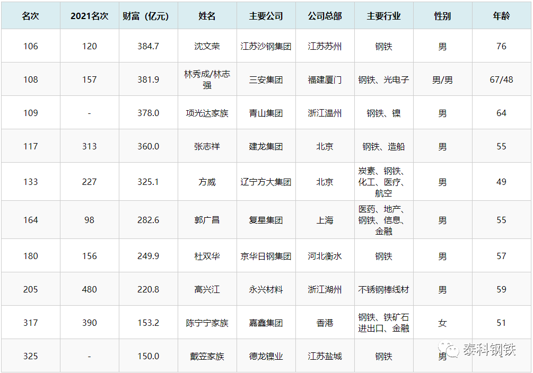533x373 pixels.
Task: Select the company cell 京华日钢集团
Action: (x=266, y=256)
